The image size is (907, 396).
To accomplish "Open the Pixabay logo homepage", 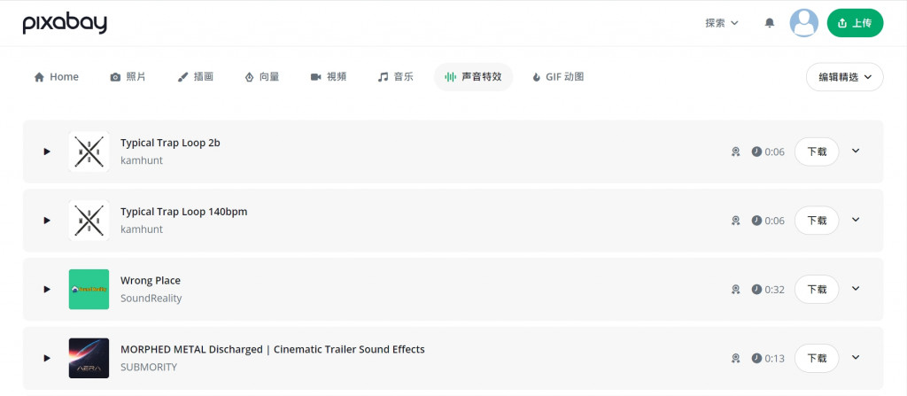I will point(65,23).
